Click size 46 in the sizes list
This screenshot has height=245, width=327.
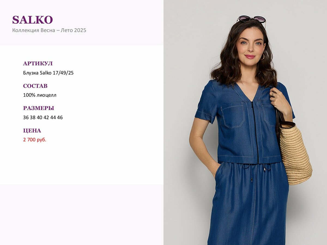point(60,118)
